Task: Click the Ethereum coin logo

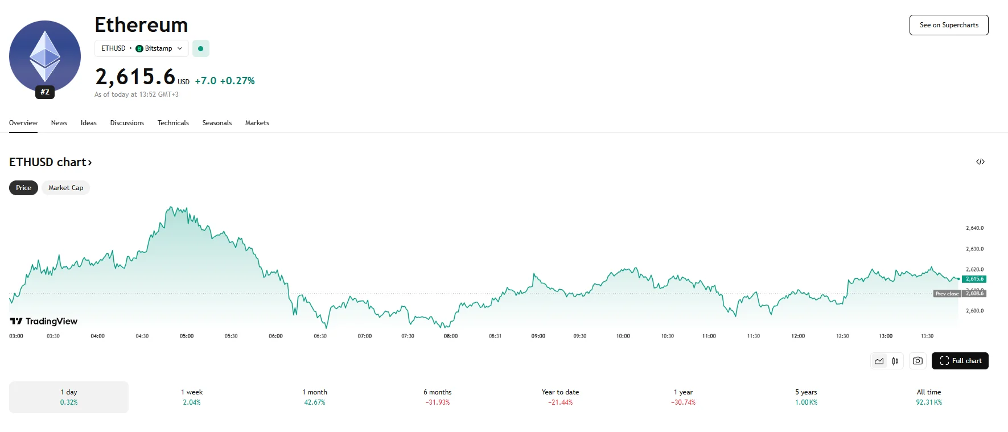Action: coord(45,55)
